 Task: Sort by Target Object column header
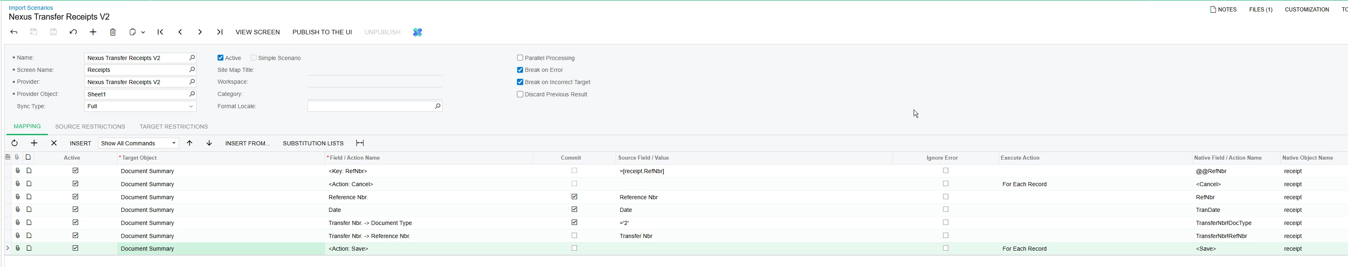tap(221, 158)
